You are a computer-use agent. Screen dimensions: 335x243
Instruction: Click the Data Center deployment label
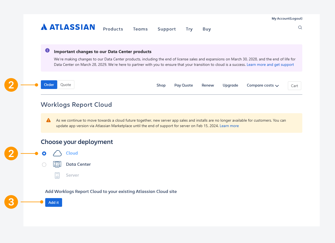click(x=78, y=164)
